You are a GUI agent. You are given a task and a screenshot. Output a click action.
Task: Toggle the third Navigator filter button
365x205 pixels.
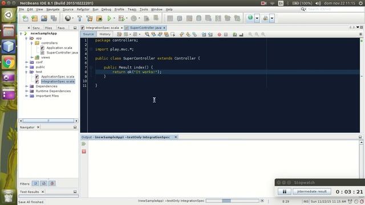tap(52, 183)
